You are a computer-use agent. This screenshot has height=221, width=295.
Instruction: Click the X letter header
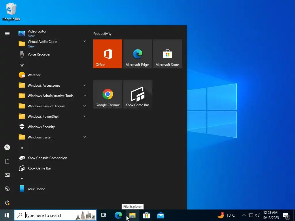click(22, 148)
